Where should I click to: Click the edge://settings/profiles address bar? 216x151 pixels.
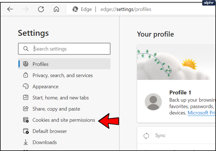point(126,9)
